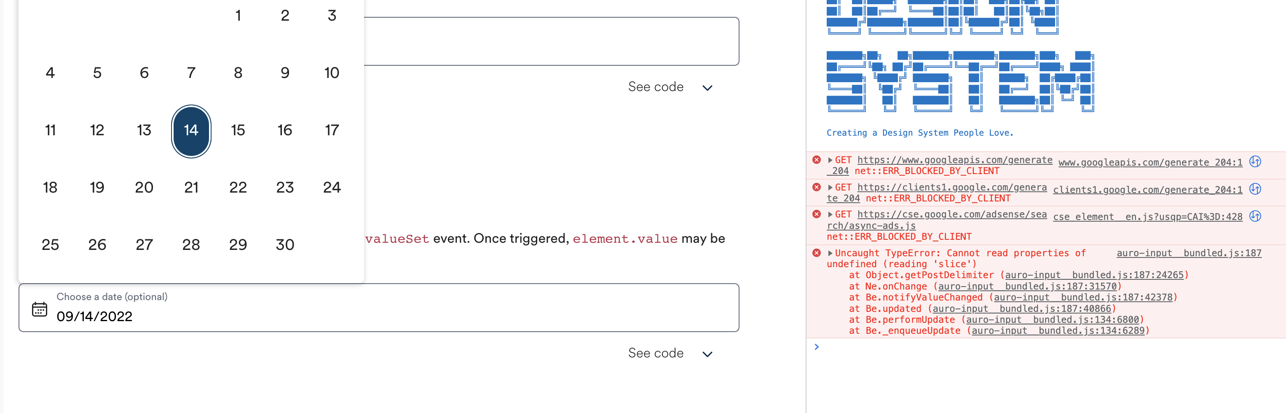The image size is (1286, 413).
Task: Click the red error badge on the clients1 request row
Action: 817,187
